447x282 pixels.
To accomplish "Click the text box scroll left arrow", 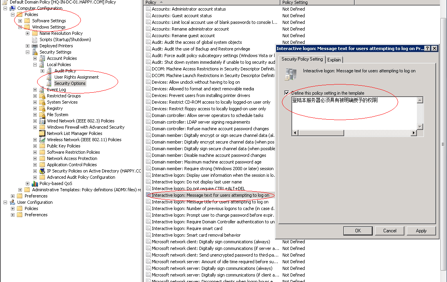I will pyautogui.click(x=295, y=133).
